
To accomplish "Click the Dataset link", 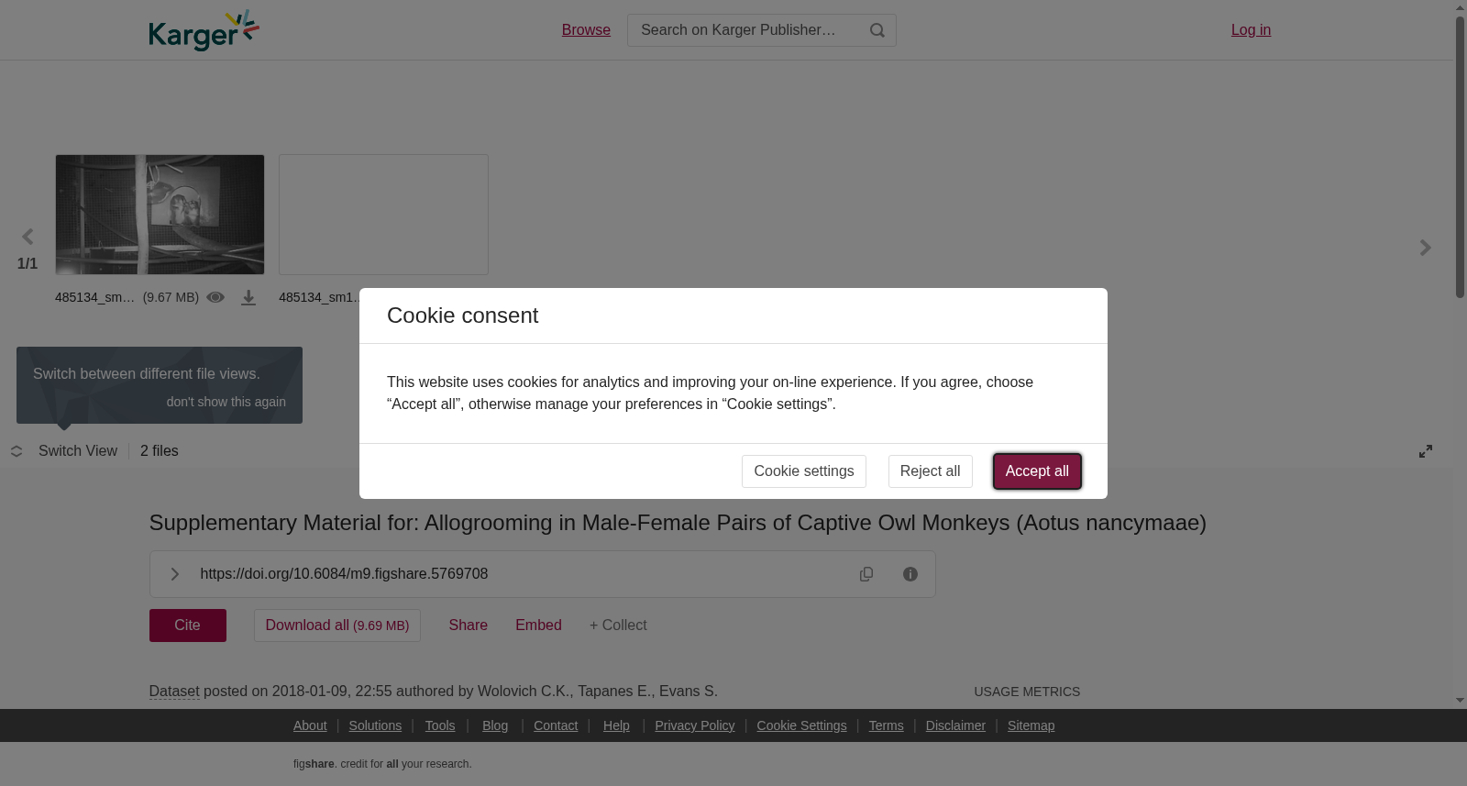I will point(174,692).
